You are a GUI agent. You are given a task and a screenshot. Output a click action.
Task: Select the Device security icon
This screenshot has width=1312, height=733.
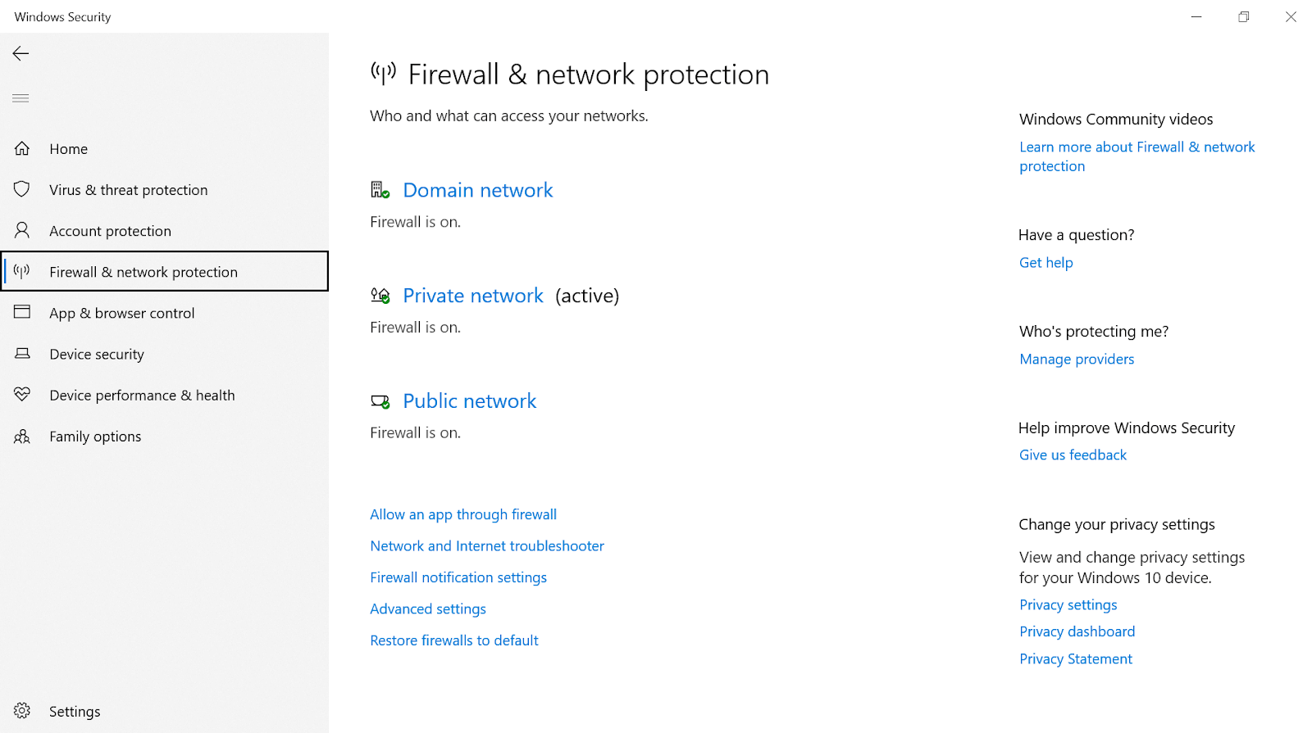23,354
